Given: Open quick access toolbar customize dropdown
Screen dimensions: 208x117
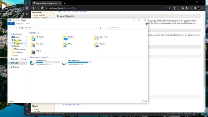Looking at the screenshot, I should pyautogui.click(x=19, y=20).
